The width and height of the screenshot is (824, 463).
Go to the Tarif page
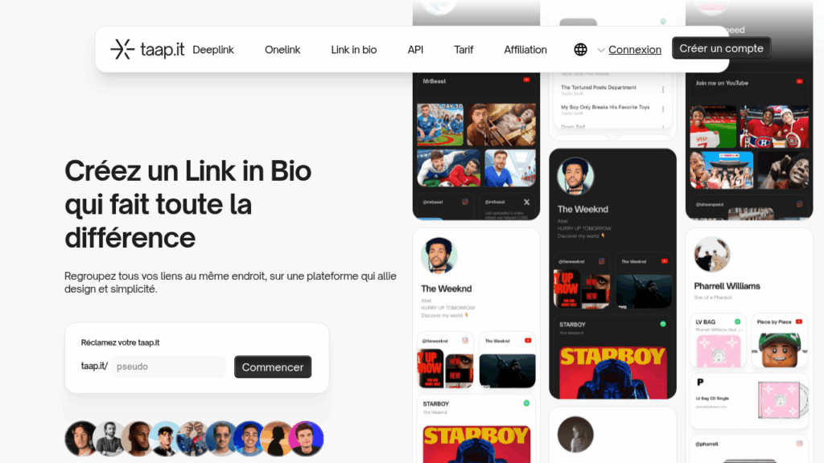point(463,50)
